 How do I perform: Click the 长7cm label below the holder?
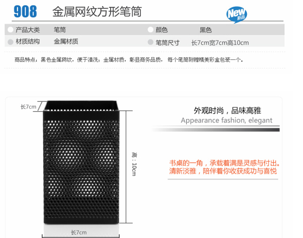pyautogui.click(x=78, y=233)
